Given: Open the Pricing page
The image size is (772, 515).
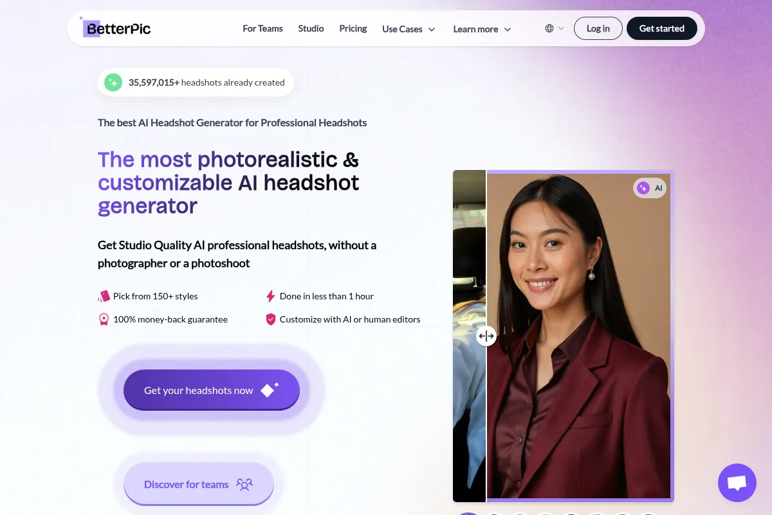Looking at the screenshot, I should (353, 28).
